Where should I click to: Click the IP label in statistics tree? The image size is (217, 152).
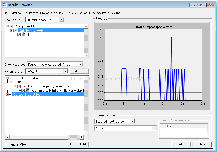coord(19,82)
